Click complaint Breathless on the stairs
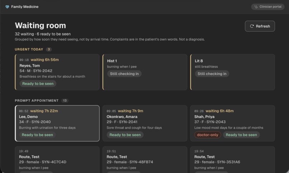The height and width of the screenshot is (173, 289). tap(52, 76)
